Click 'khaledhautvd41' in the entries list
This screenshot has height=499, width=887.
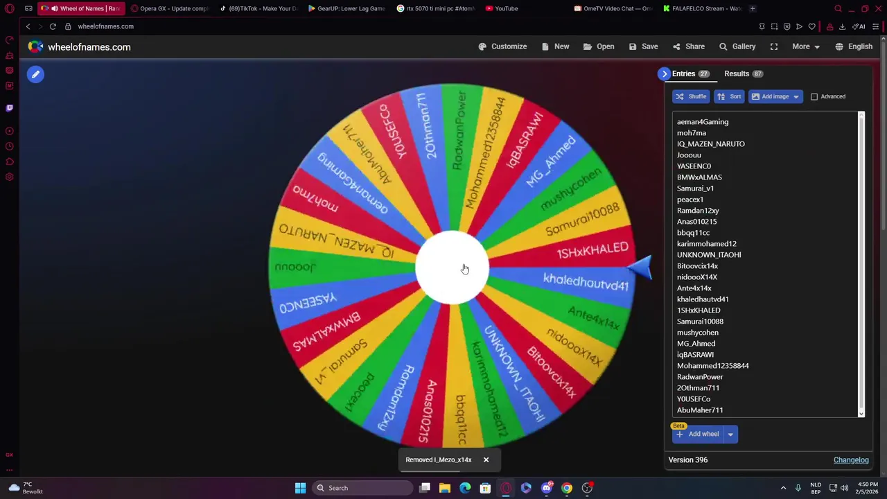click(703, 299)
